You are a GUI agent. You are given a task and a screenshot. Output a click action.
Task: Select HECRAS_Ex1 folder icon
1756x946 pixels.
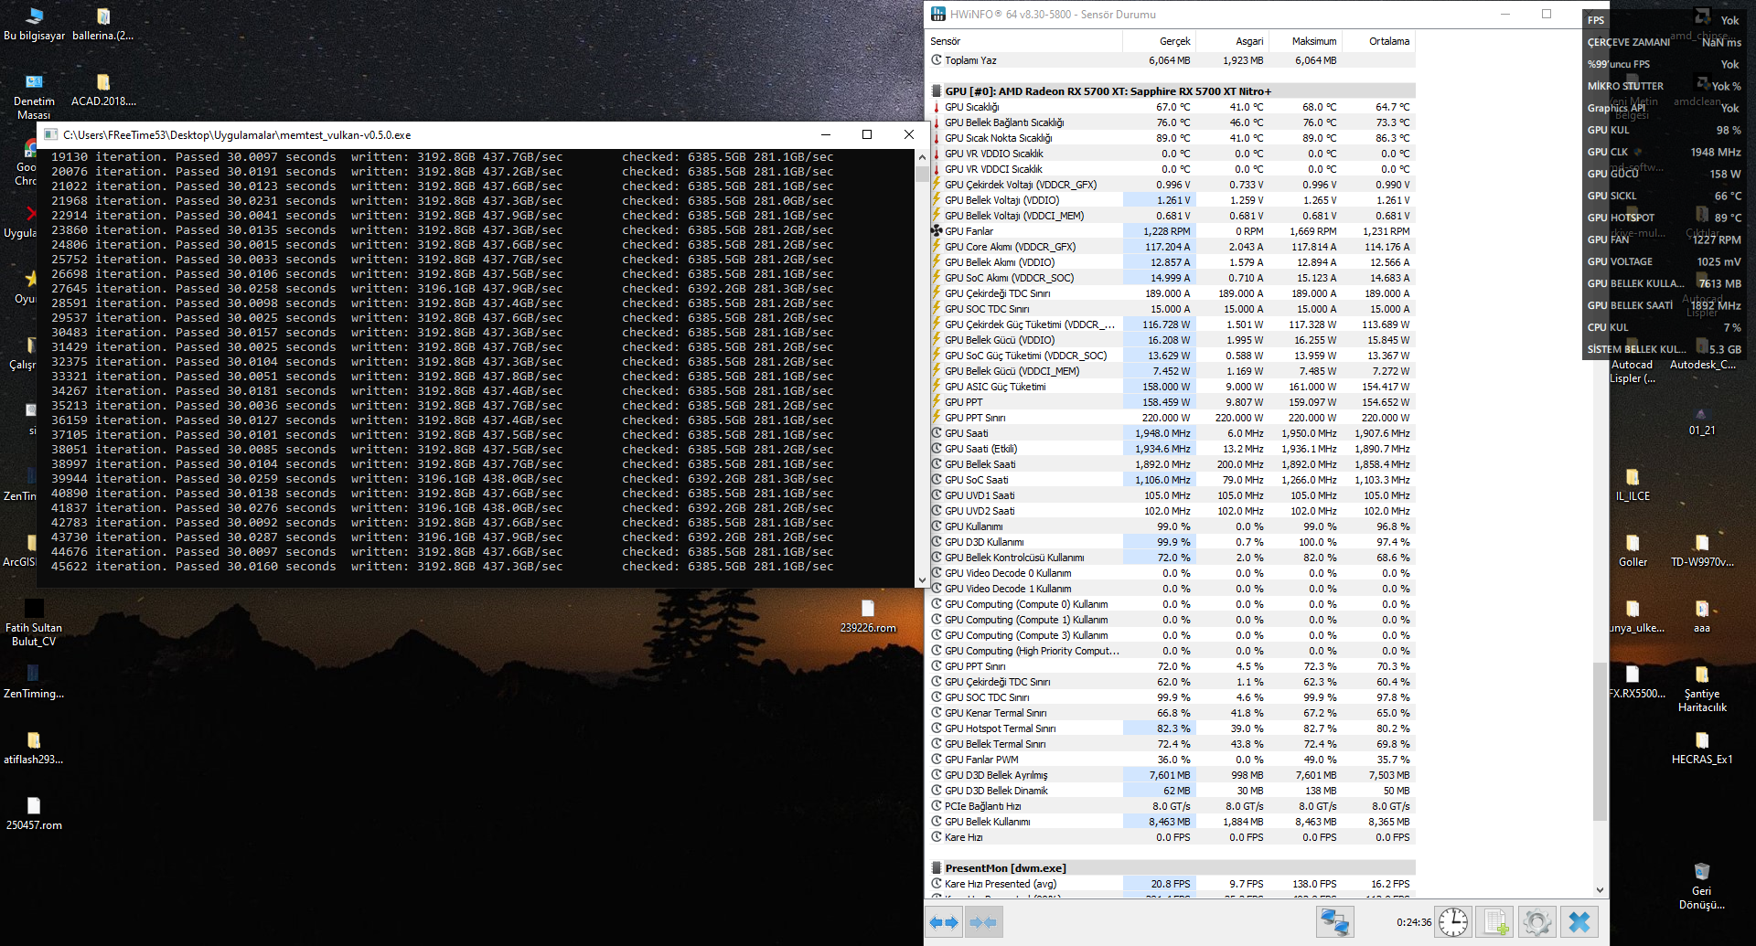[1702, 749]
